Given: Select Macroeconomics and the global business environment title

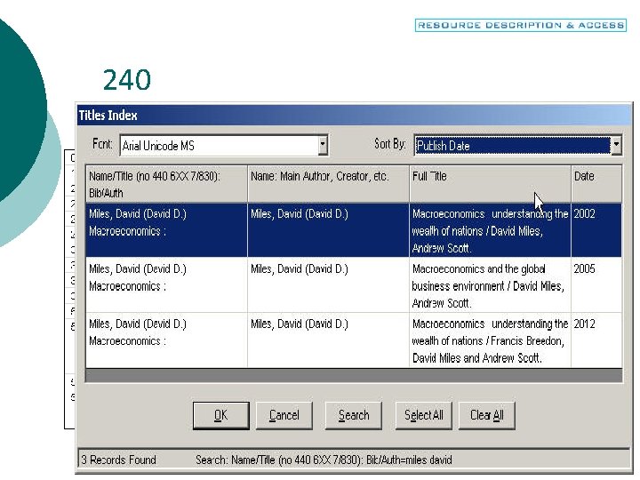Looking at the screenshot, I should point(490,285).
